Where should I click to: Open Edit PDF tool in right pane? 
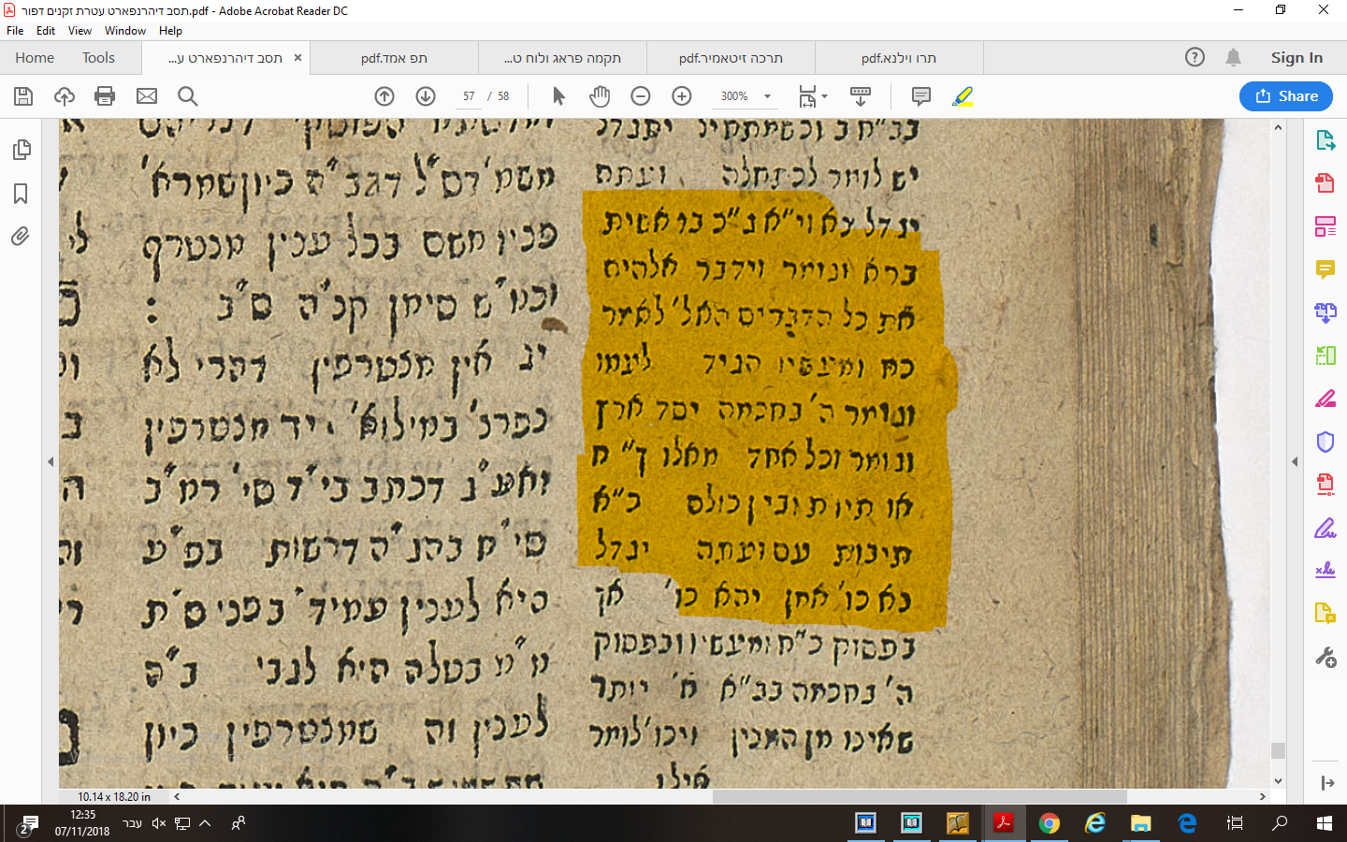coord(1325,226)
